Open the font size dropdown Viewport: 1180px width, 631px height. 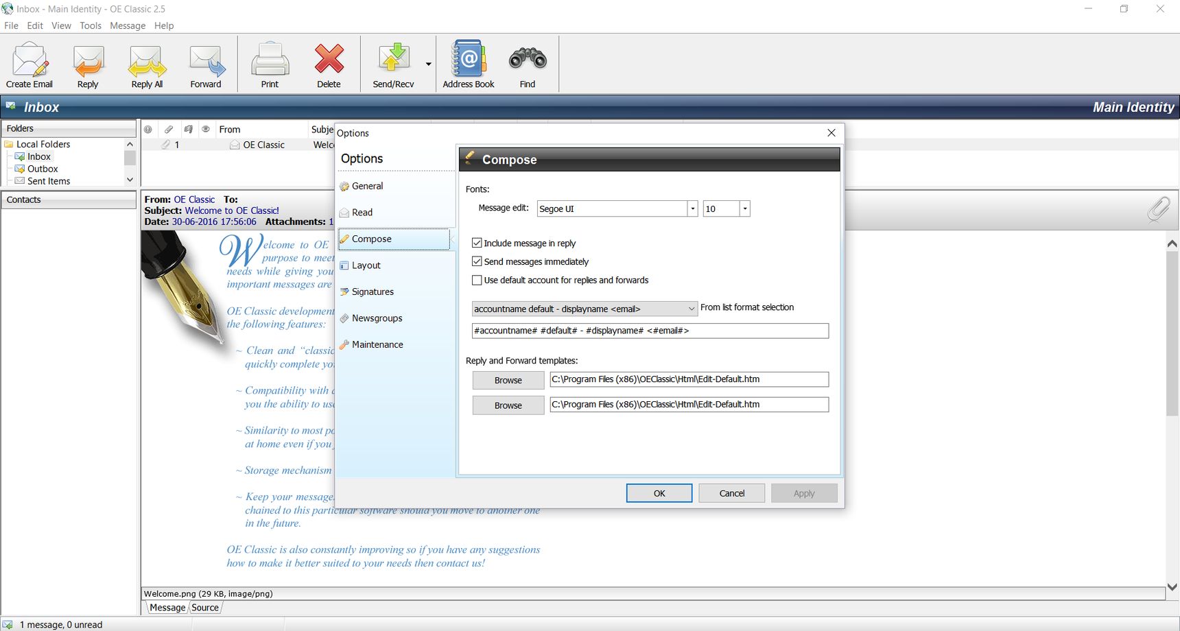tap(744, 209)
